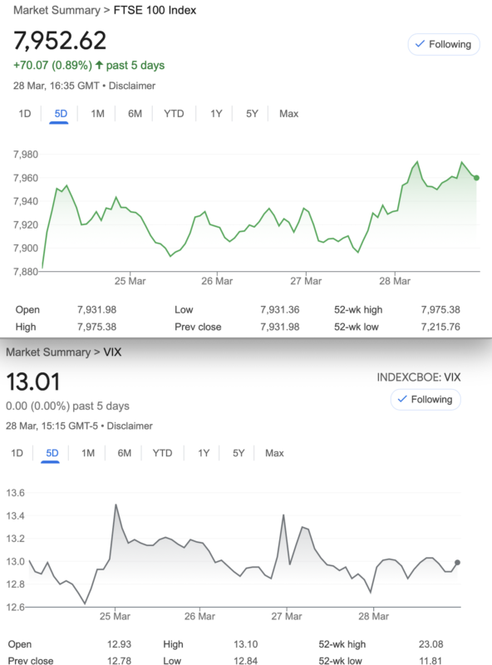The height and width of the screenshot is (665, 492).
Task: Click the 27 Mar date on VIX chart axis
Action: click(287, 616)
